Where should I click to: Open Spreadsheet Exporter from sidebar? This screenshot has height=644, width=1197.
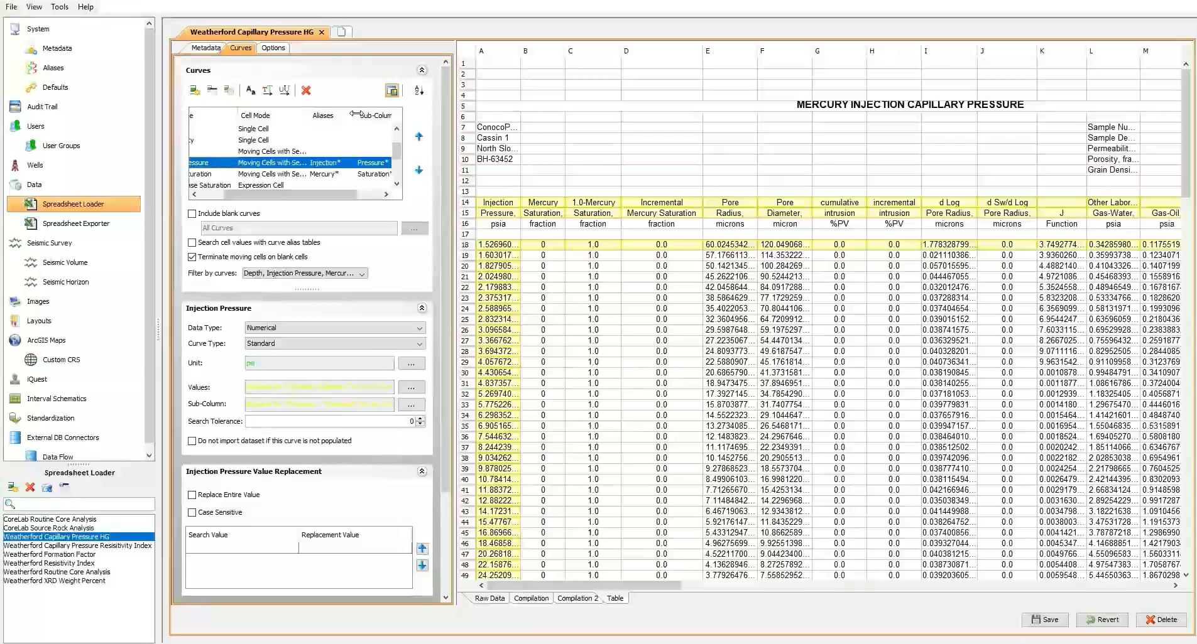click(x=75, y=223)
